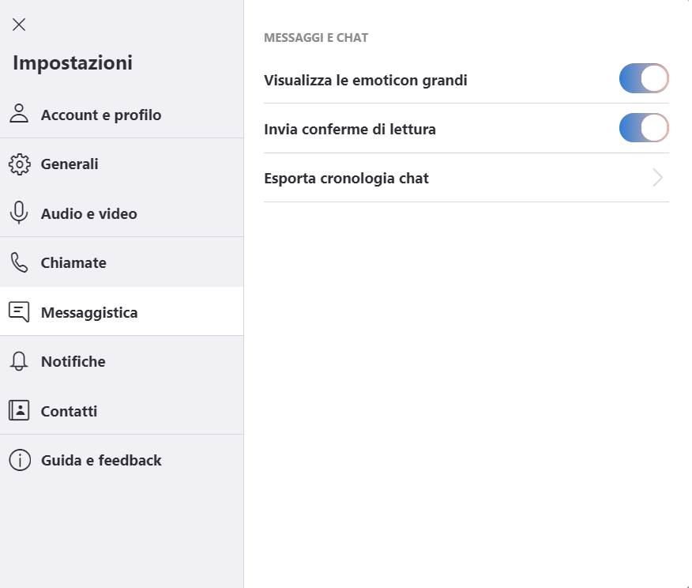Toggle Visualizza le emoticon grandi switch

[644, 78]
